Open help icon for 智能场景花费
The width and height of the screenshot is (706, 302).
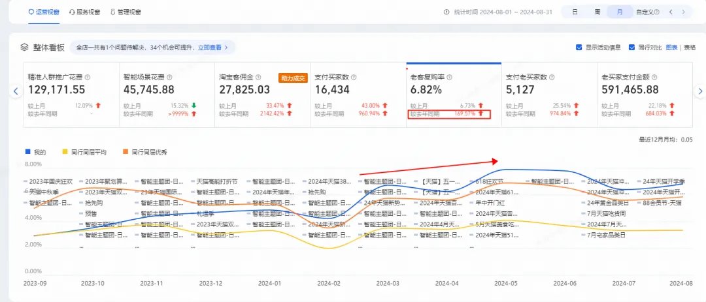click(170, 78)
